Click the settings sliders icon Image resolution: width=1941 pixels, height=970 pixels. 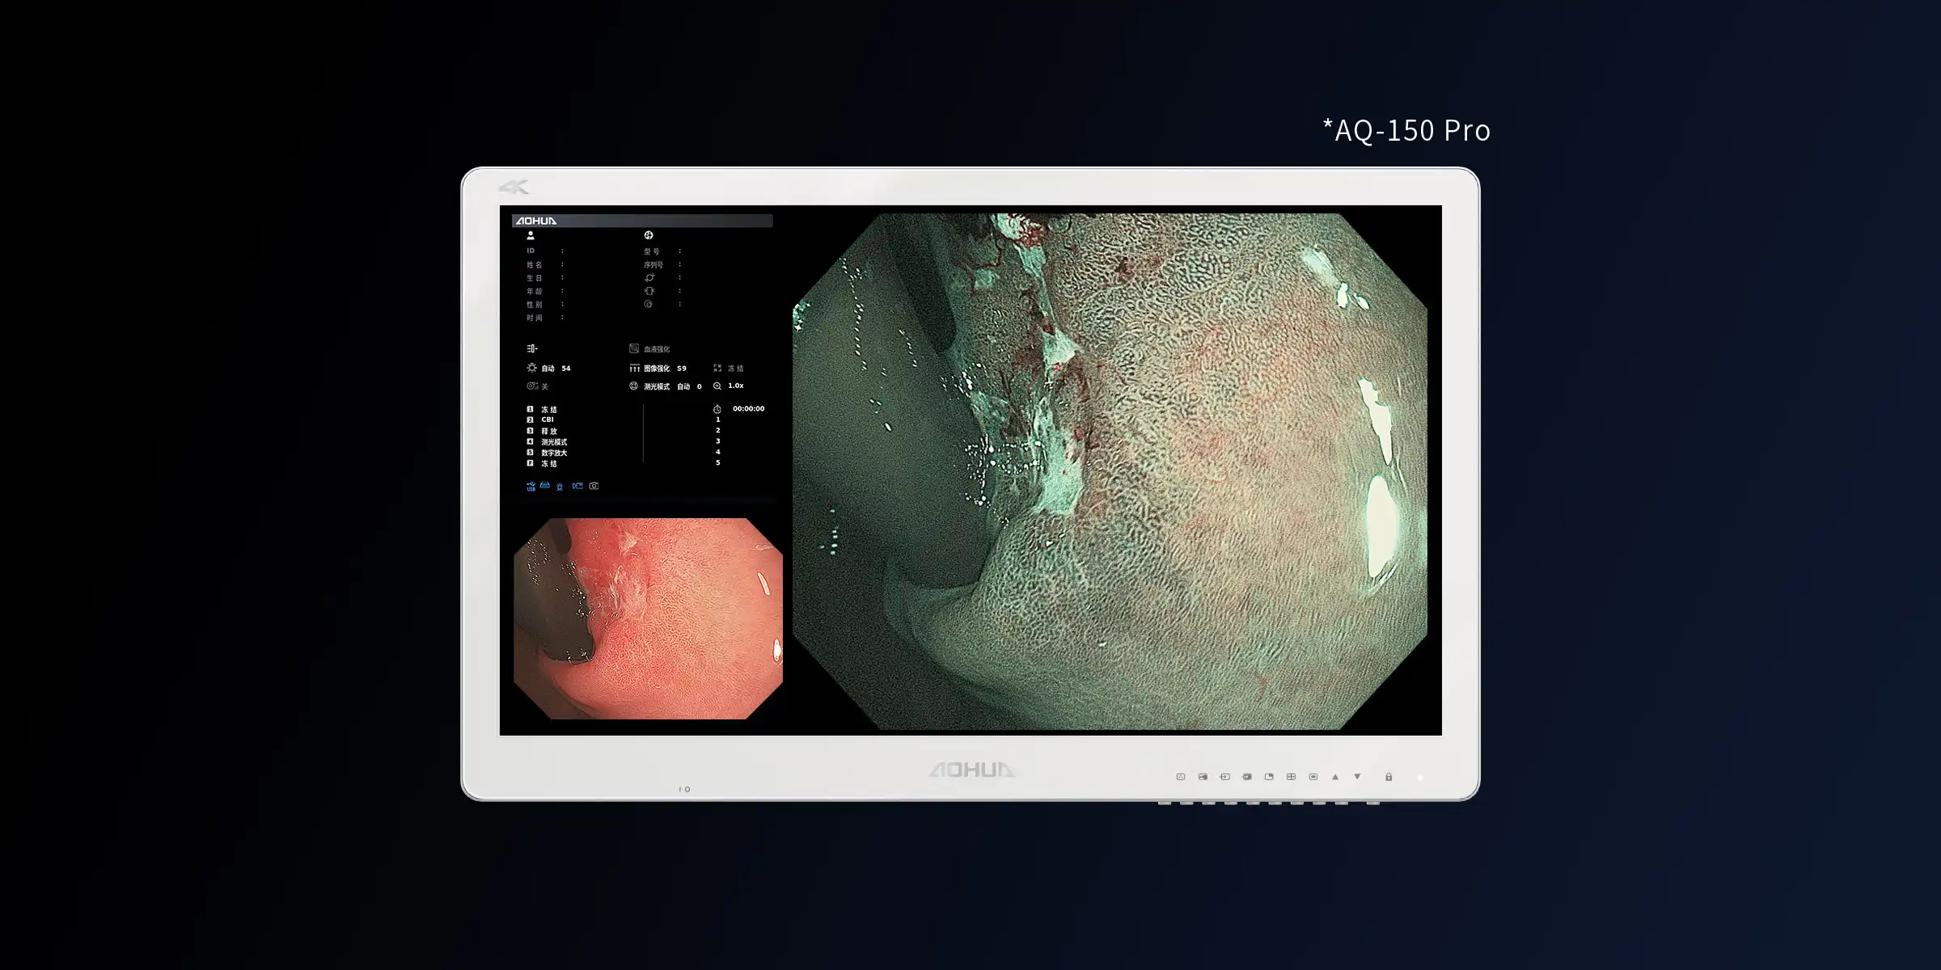pyautogui.click(x=531, y=348)
